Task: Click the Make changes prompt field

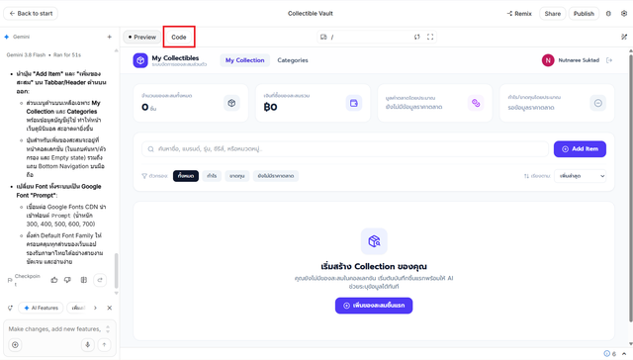Action: click(x=54, y=329)
